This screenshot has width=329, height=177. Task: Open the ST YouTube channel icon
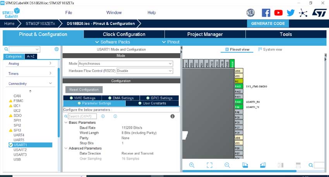[278, 13]
